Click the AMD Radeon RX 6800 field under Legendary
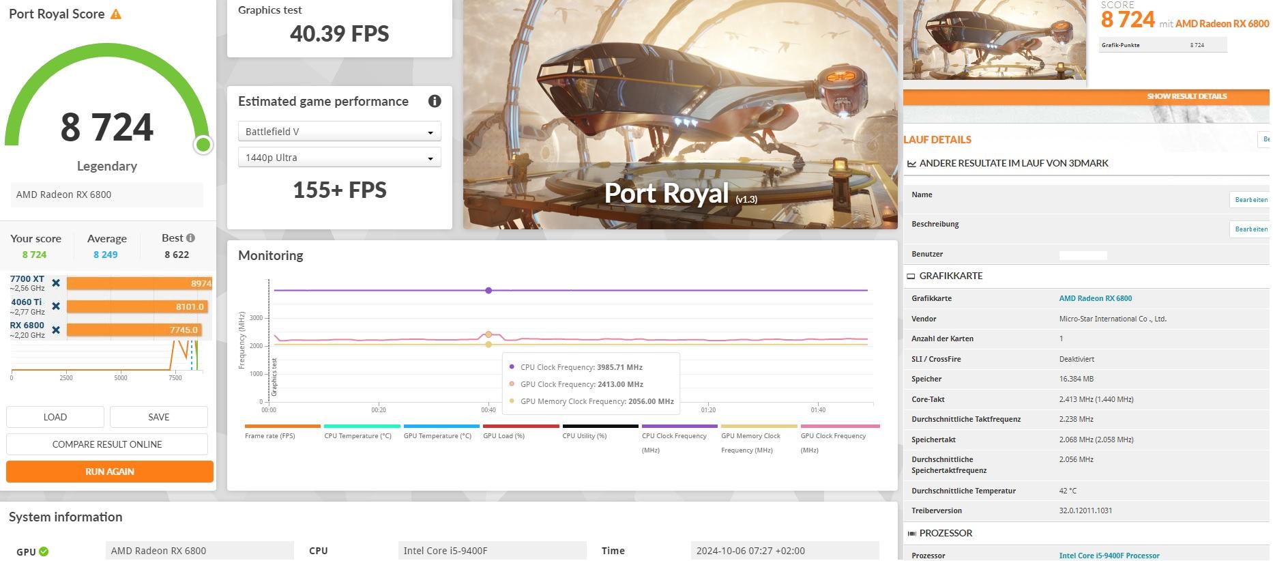 [107, 195]
